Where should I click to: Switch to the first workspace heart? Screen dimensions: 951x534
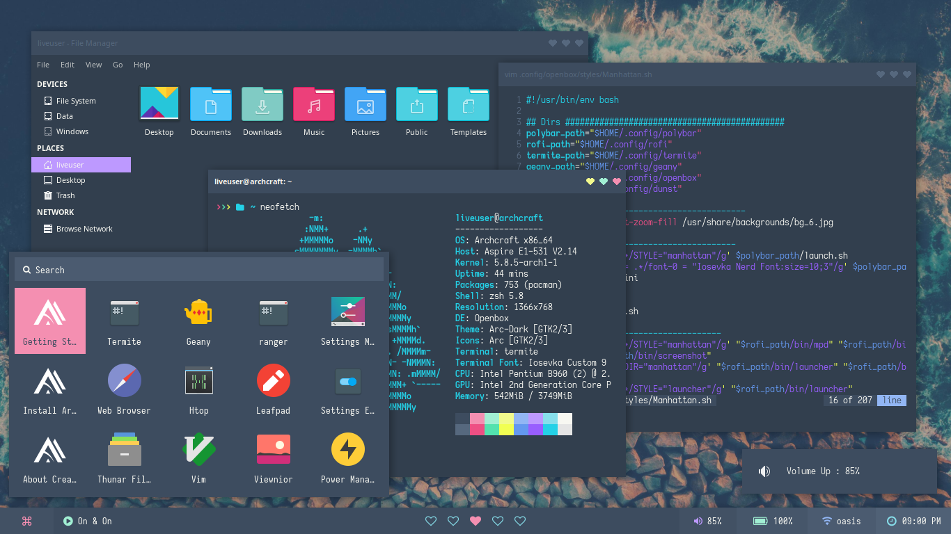(431, 521)
